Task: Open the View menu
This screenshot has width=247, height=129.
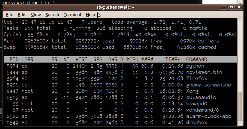Action: 36,14
